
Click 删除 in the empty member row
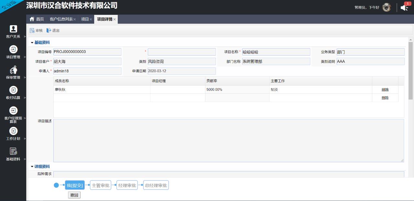pos(385,98)
